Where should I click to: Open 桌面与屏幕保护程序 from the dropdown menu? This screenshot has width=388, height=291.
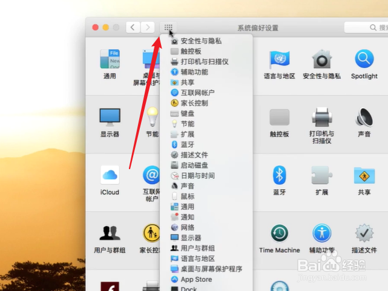[x=206, y=269]
